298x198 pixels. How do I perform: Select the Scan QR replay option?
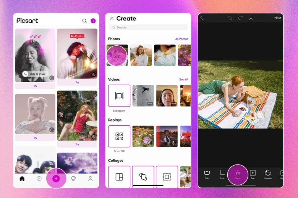[x=119, y=136]
